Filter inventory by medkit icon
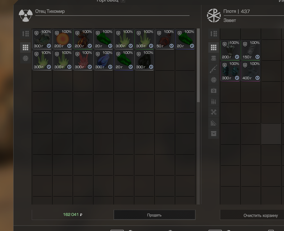284x231 pixels. (x=214, y=91)
